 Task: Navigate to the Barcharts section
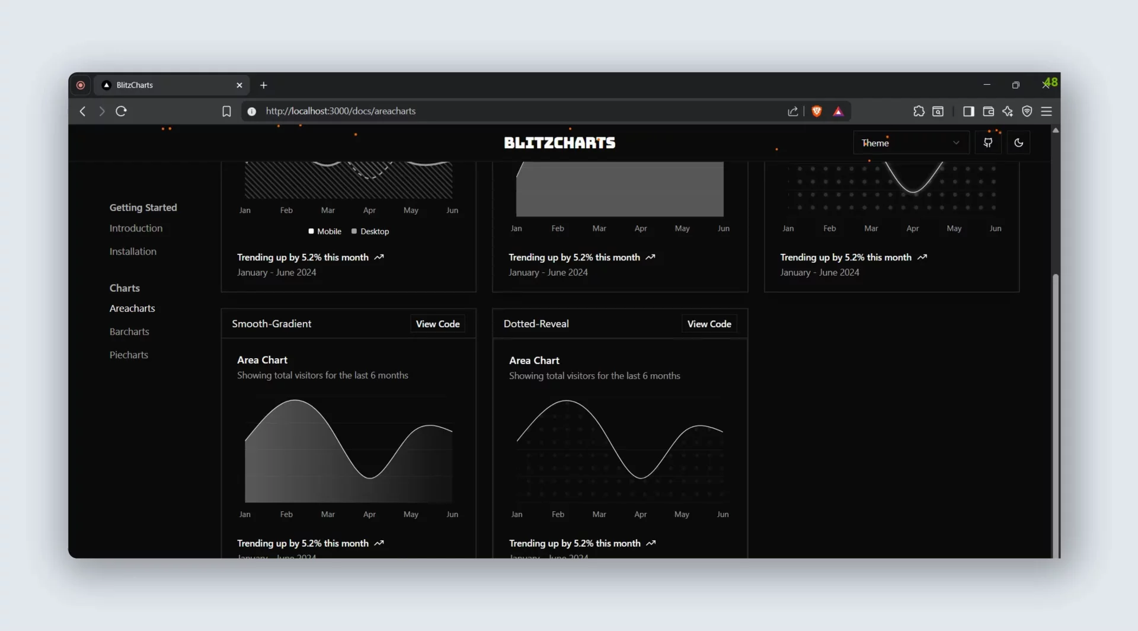point(129,332)
